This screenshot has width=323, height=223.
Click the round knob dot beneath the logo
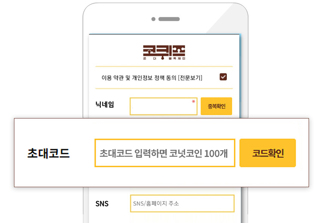[162, 58]
